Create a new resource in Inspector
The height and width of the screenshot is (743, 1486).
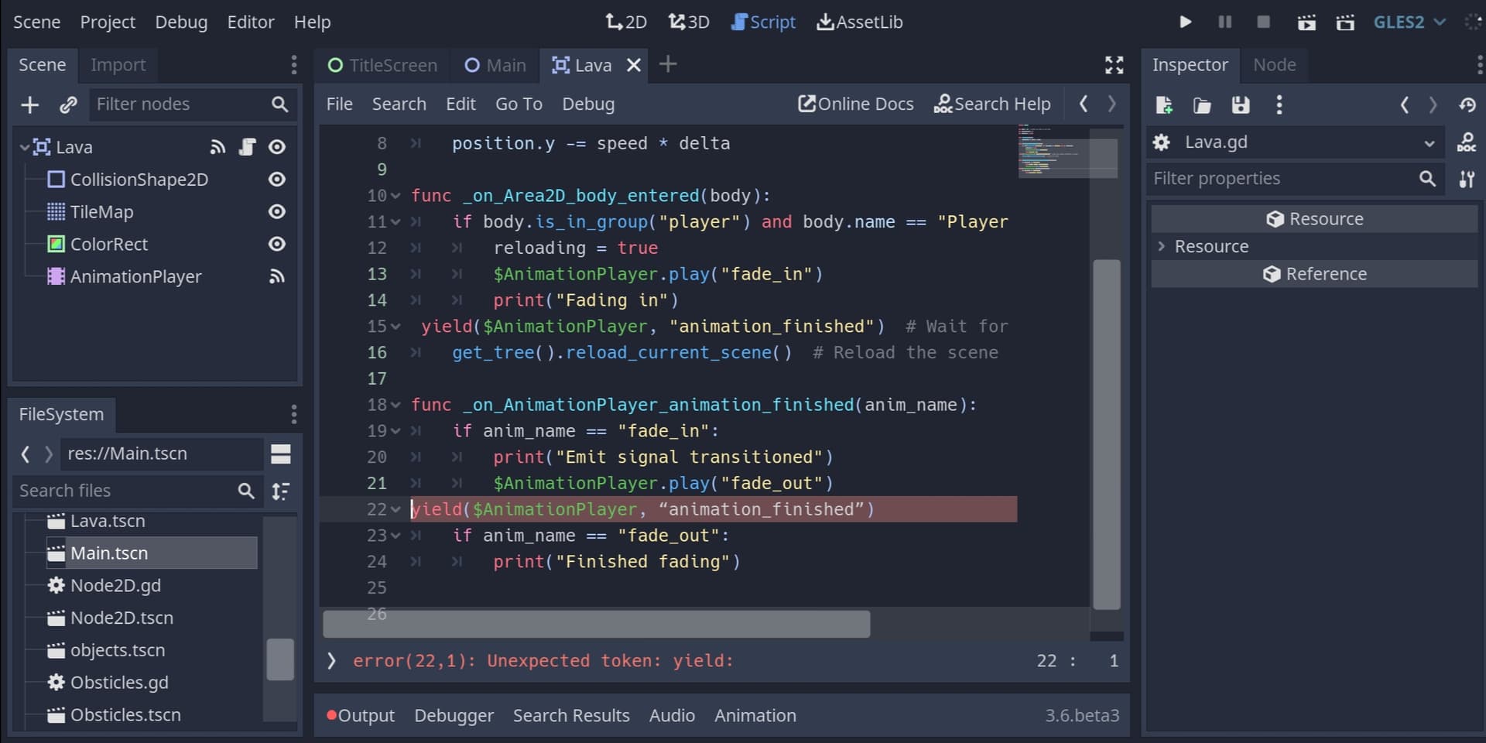click(1163, 104)
